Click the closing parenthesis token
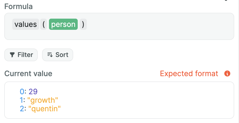239x123 pixels. (83, 24)
